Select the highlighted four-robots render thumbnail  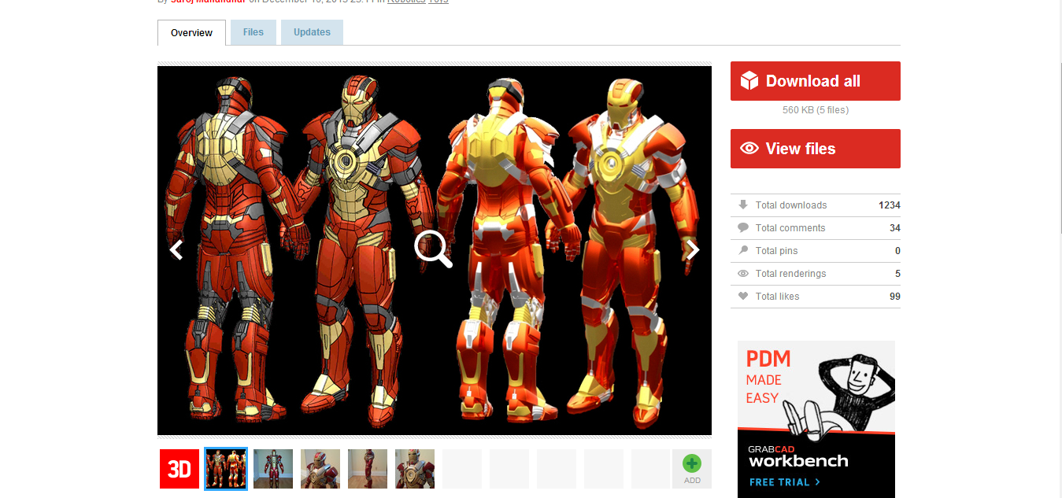[226, 469]
